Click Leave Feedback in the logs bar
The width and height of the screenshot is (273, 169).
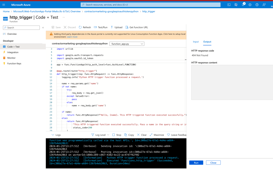(x=177, y=135)
